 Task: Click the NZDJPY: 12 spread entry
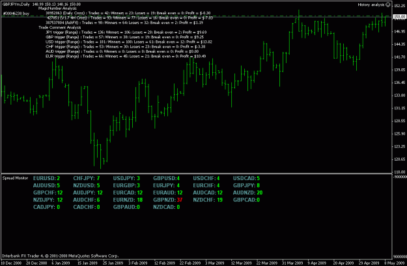coord(48,200)
